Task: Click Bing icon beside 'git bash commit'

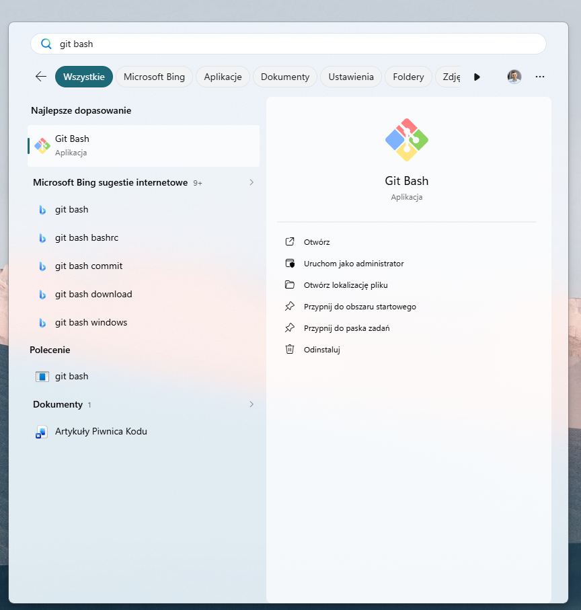Action: click(42, 266)
